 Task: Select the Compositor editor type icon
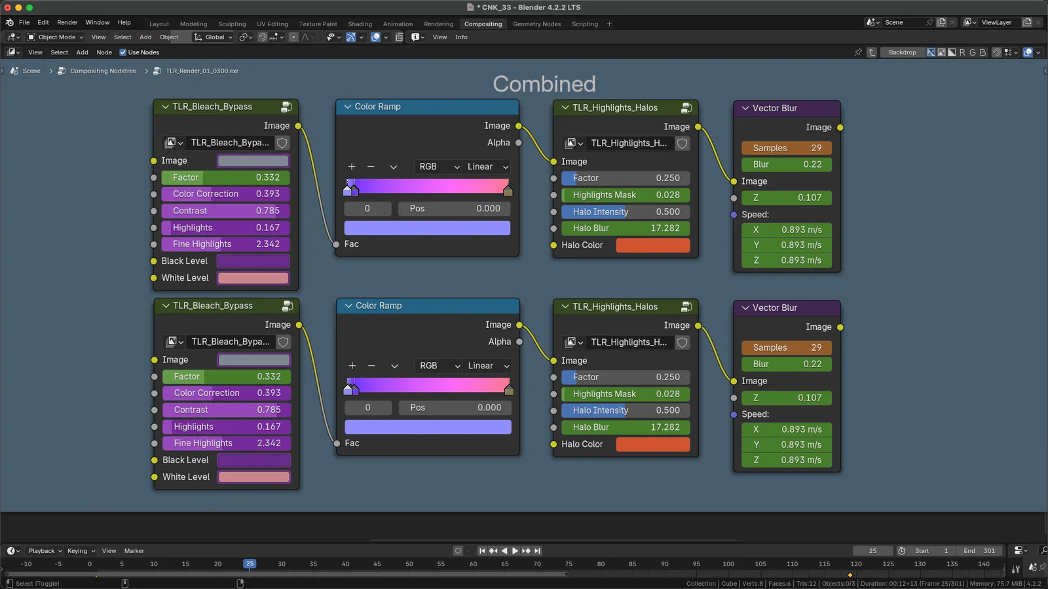tap(13, 52)
